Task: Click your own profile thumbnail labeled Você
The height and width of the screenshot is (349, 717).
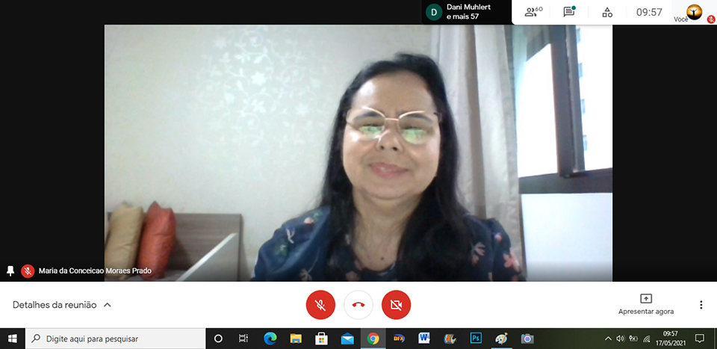Action: (x=694, y=12)
